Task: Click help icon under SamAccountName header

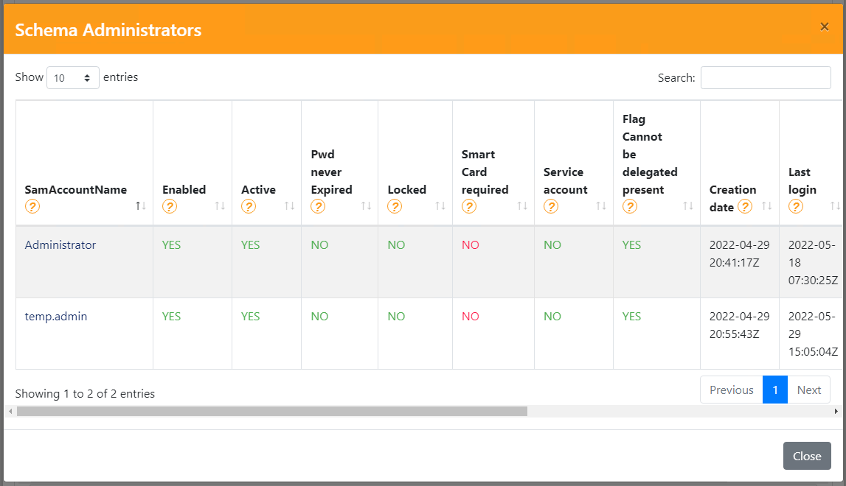Action: tap(32, 207)
